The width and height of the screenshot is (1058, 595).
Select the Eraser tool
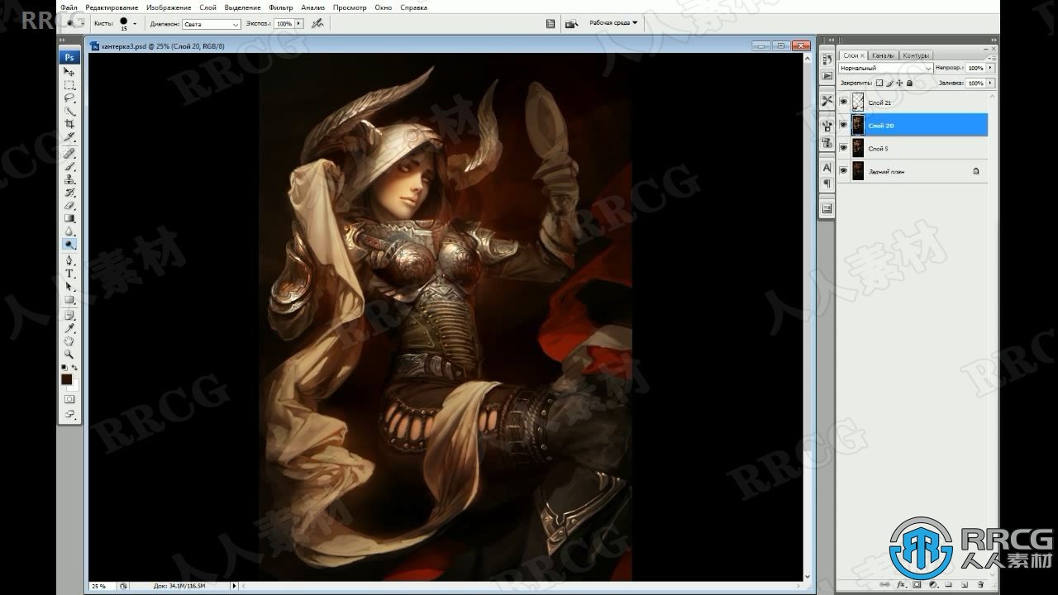click(x=69, y=205)
